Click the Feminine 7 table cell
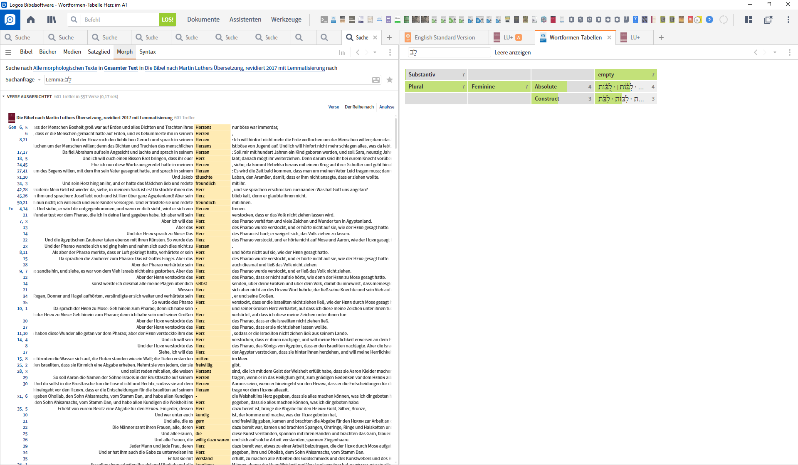This screenshot has height=465, width=798. pyautogui.click(x=499, y=87)
